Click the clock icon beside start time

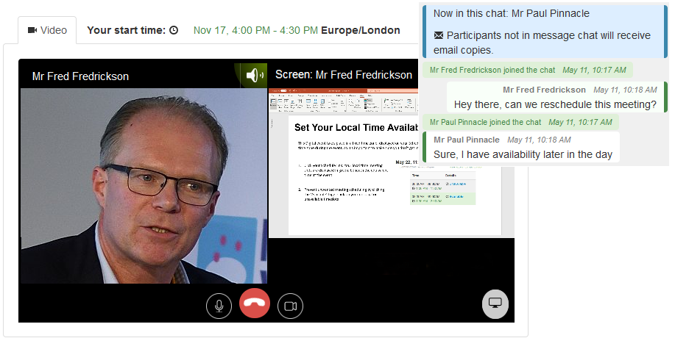174,30
